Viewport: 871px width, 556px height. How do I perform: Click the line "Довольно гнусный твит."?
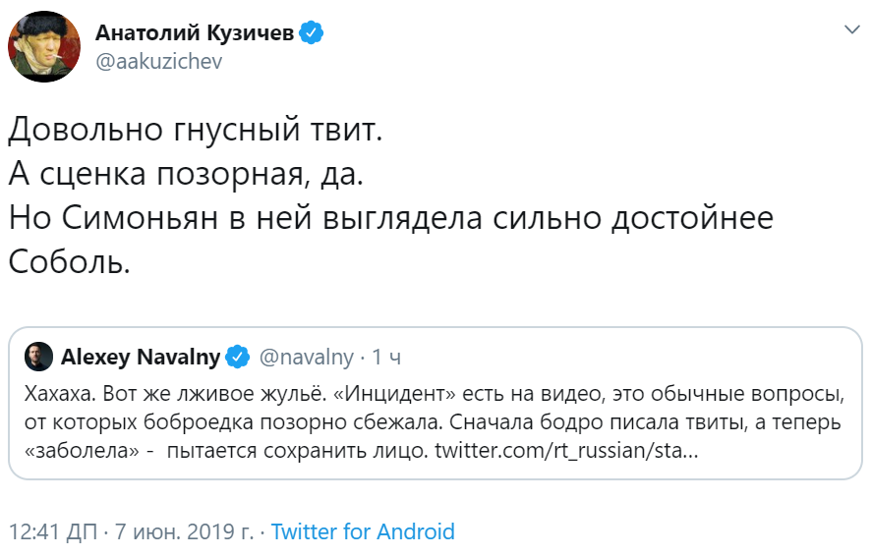194,130
